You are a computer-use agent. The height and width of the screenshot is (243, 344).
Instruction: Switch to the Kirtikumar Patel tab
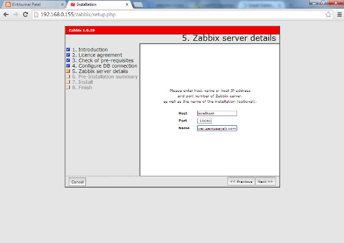[34, 4]
